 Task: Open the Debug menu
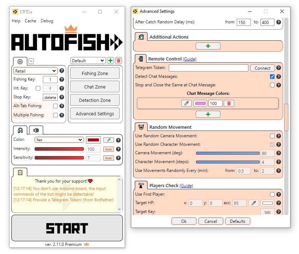pos(47,21)
